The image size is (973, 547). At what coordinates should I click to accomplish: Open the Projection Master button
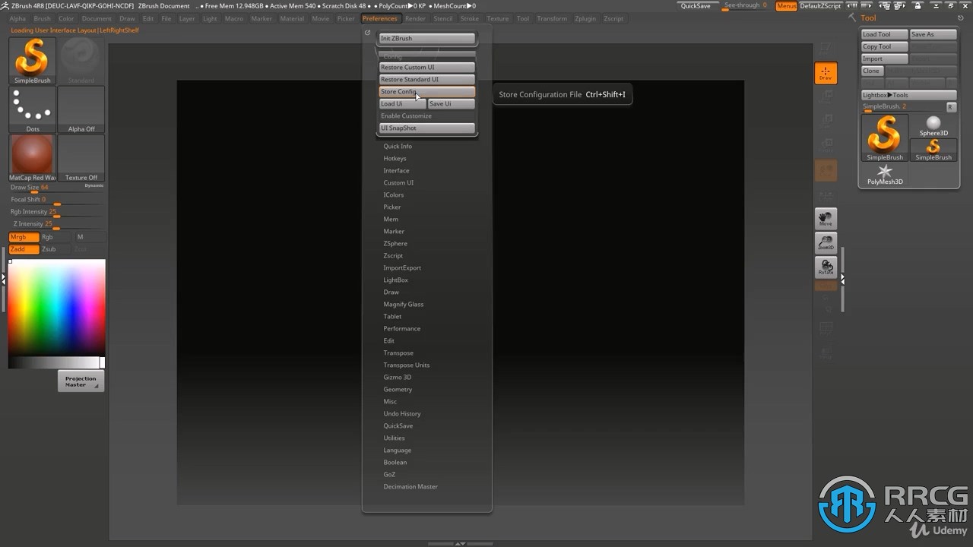[81, 381]
